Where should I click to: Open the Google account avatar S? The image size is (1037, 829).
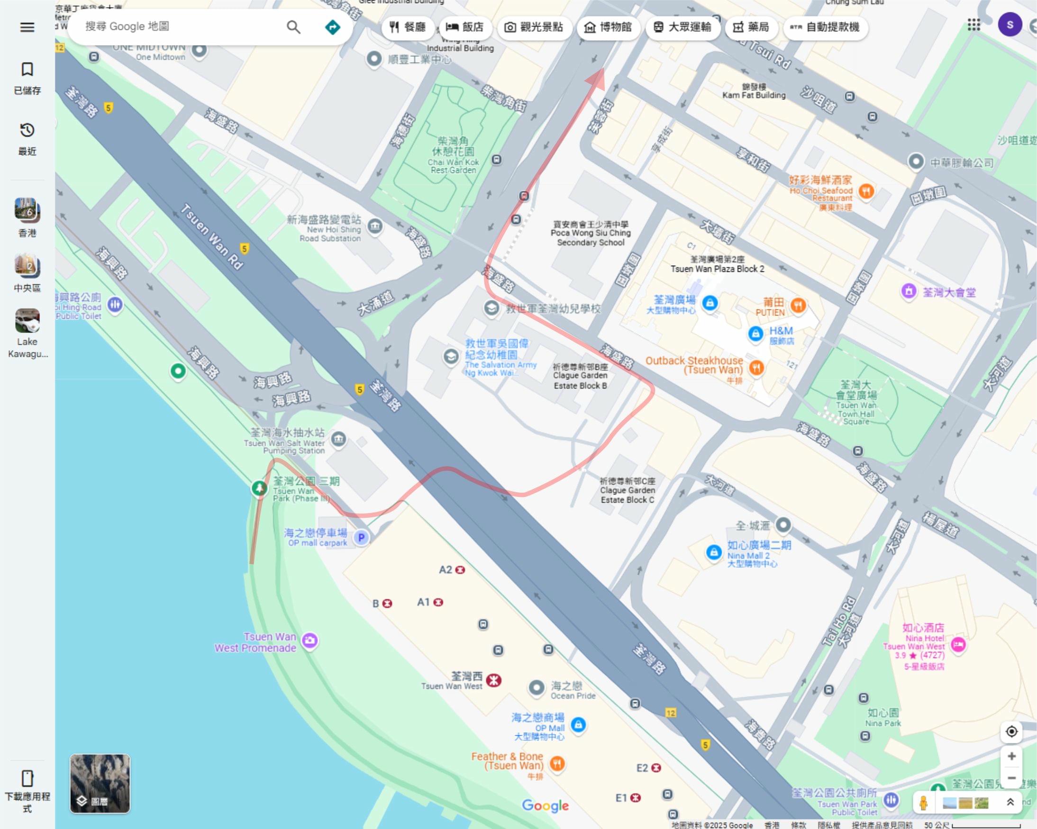(1010, 25)
